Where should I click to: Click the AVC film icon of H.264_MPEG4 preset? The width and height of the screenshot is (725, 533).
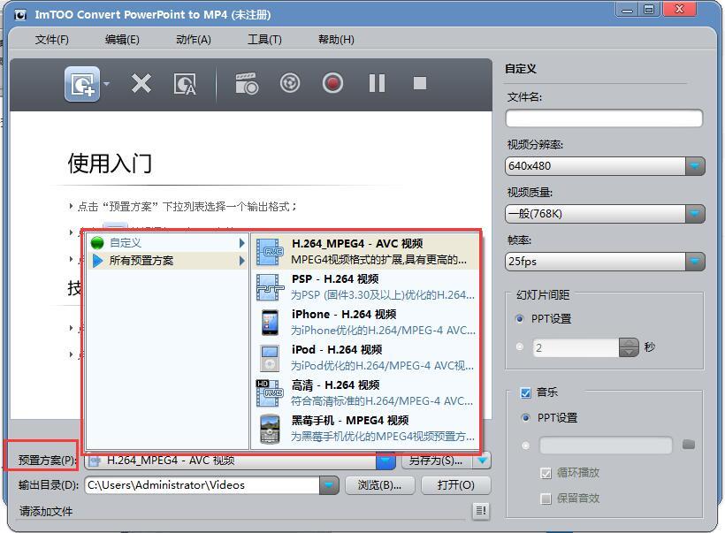(x=270, y=252)
